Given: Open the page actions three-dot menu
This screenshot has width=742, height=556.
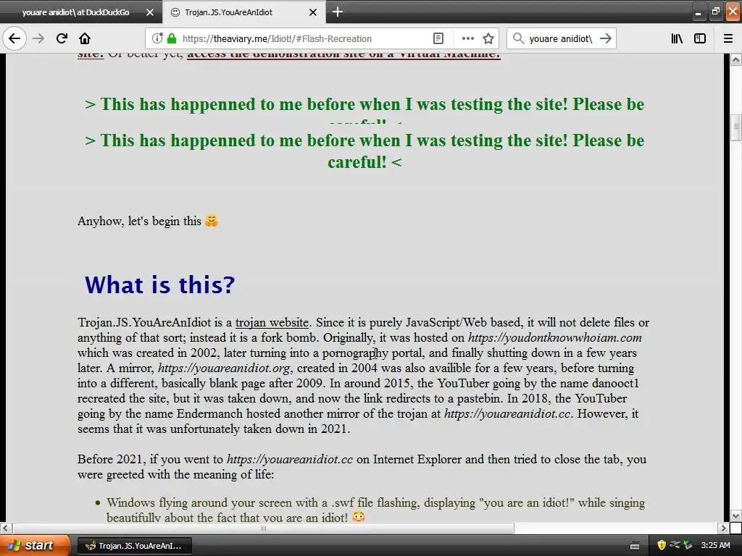Looking at the screenshot, I should (467, 38).
